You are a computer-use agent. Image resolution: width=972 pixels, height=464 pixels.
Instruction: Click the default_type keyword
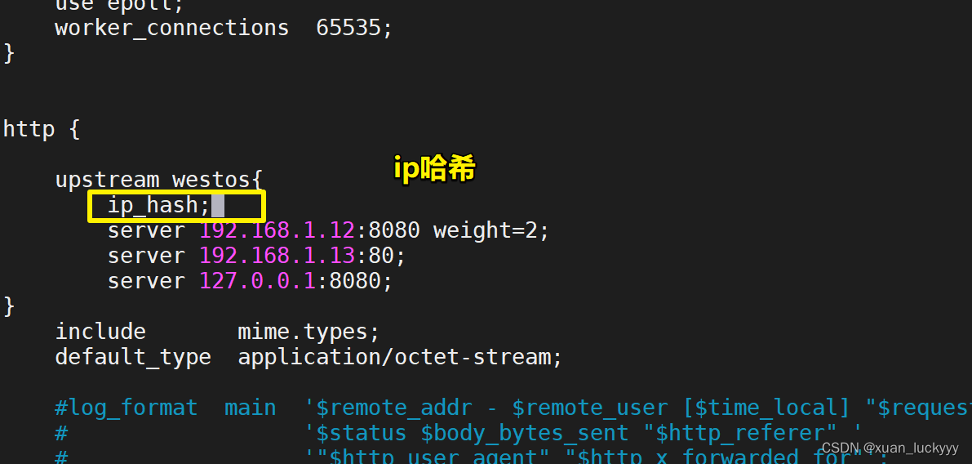click(133, 357)
